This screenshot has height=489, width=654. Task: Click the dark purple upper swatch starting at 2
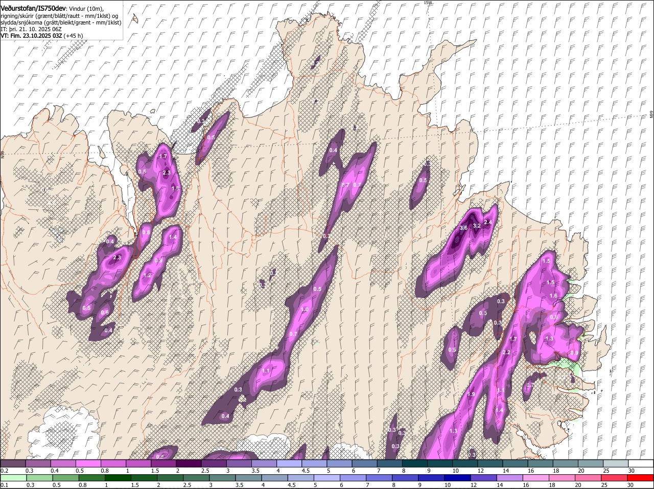click(189, 463)
